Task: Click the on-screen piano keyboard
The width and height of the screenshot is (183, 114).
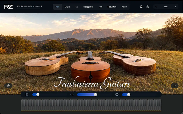Action: (x=91, y=105)
